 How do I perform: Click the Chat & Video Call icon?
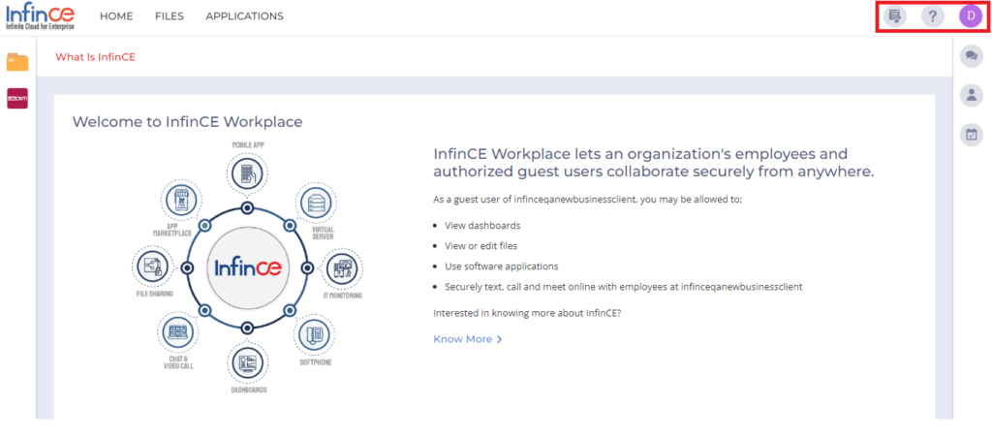click(178, 332)
